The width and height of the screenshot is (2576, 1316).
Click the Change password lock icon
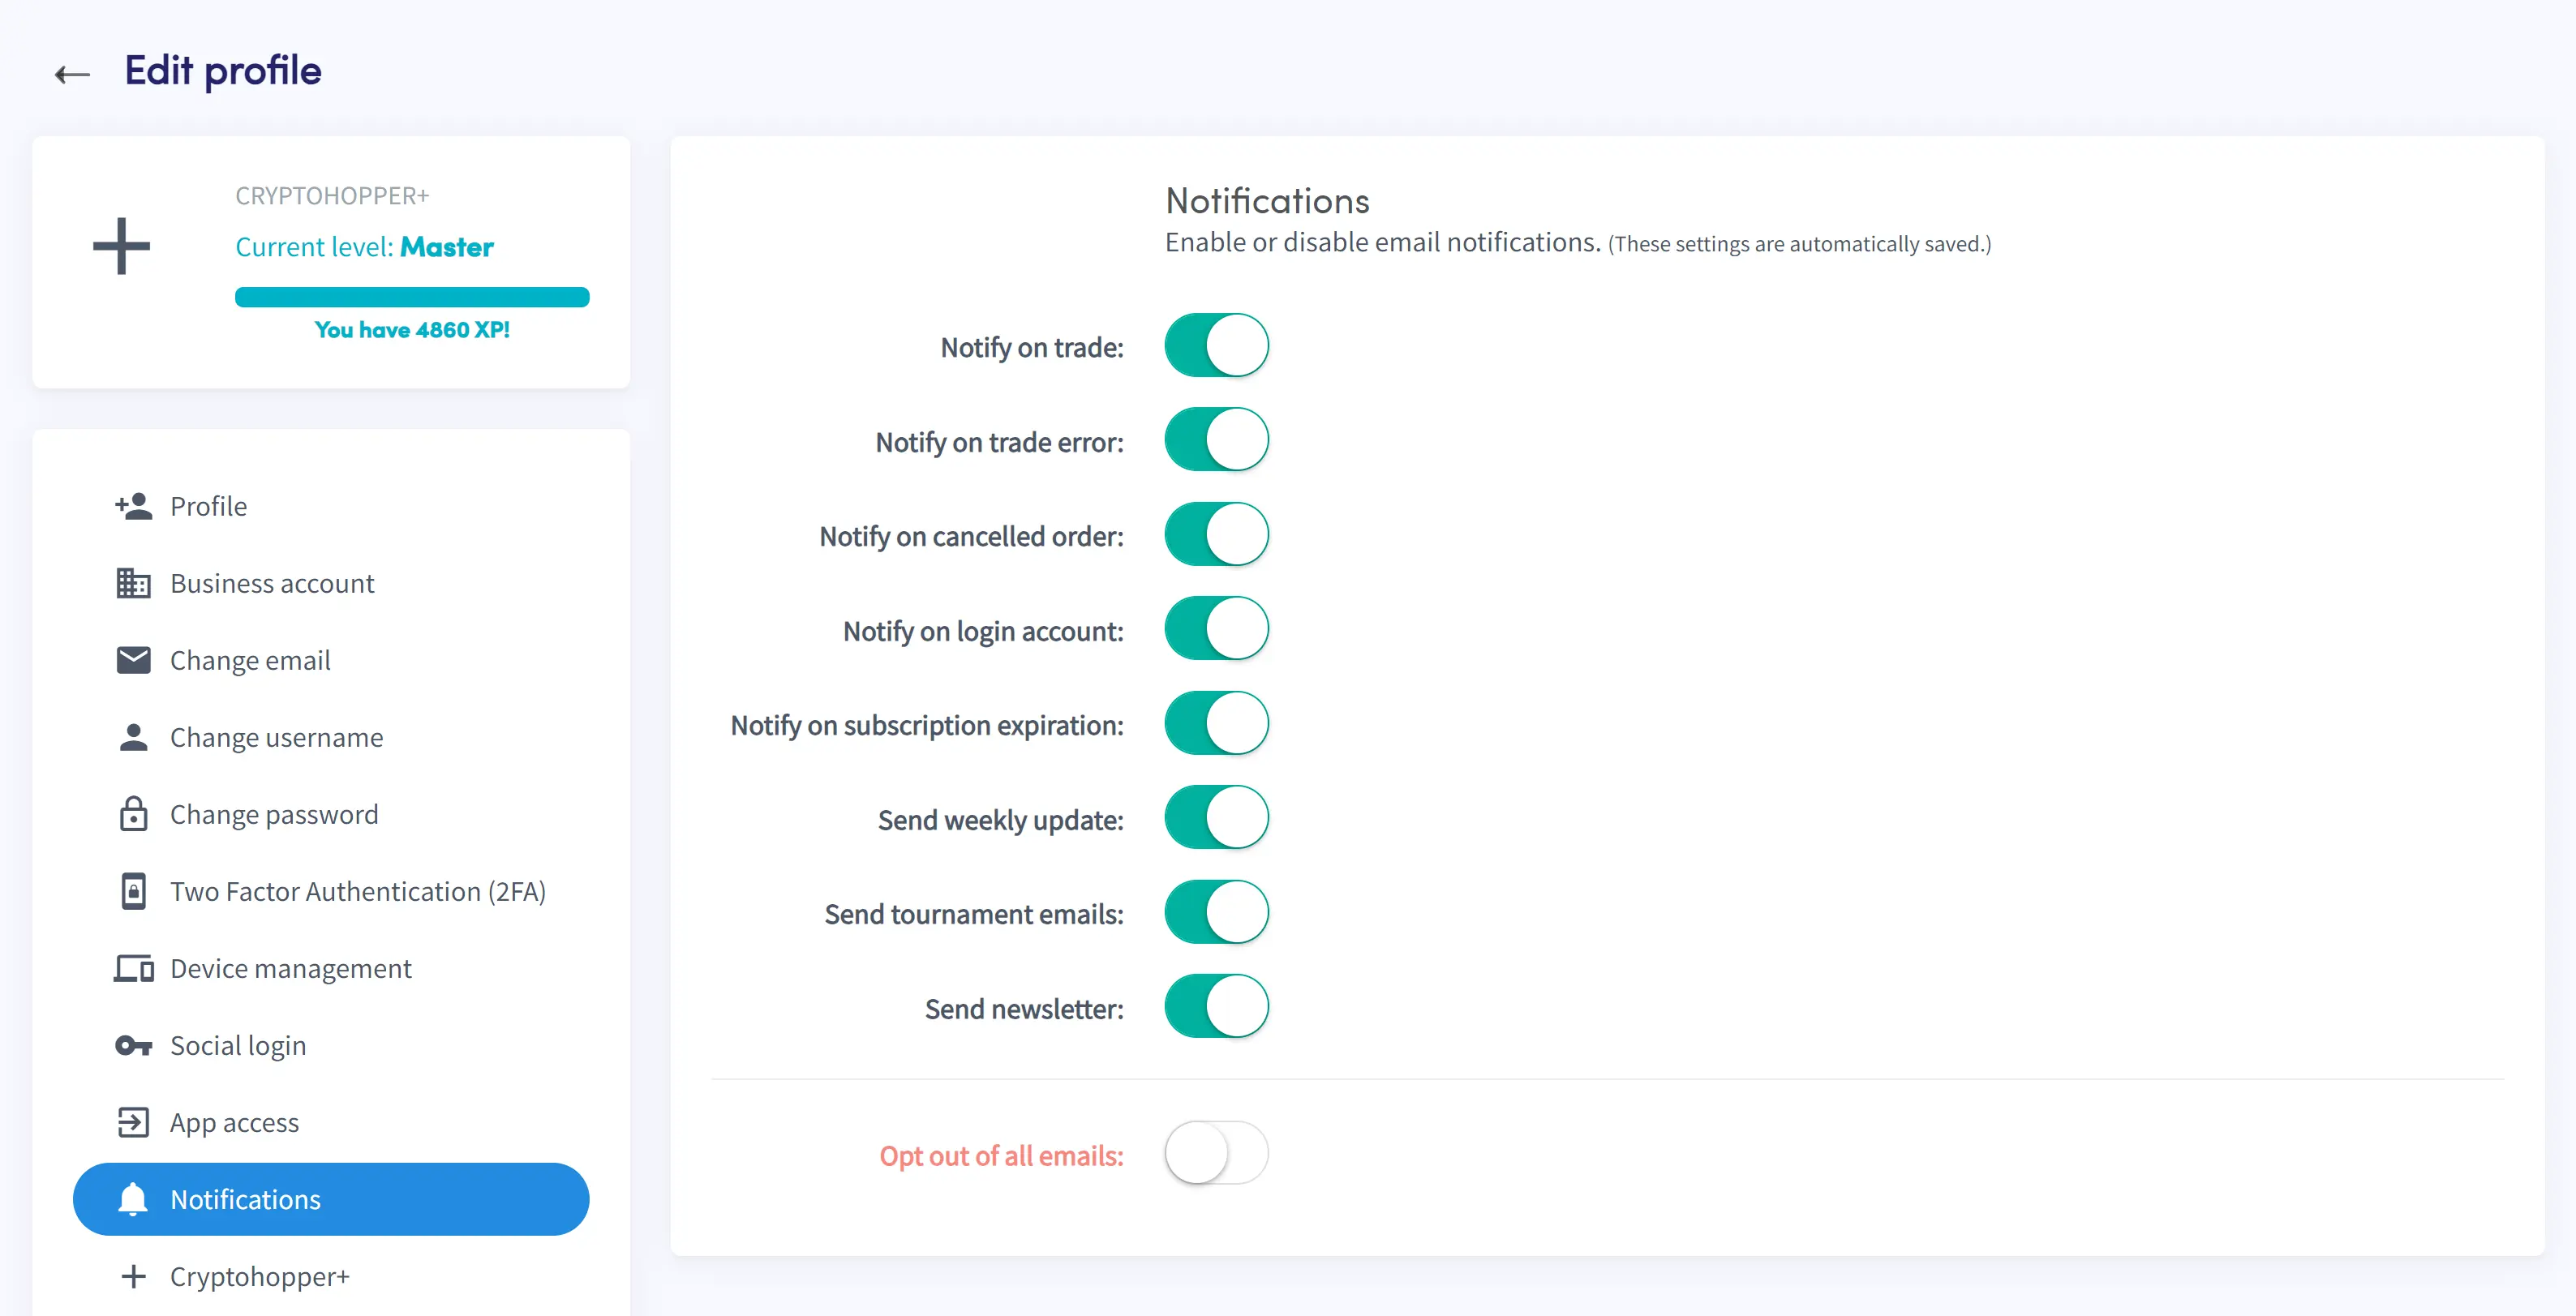pyautogui.click(x=132, y=812)
